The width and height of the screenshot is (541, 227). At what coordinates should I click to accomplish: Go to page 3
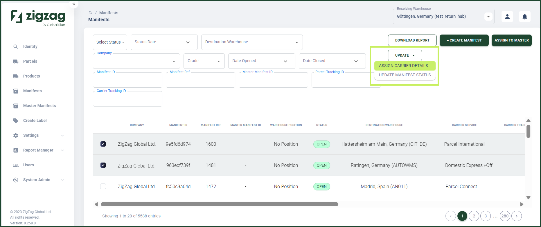486,216
